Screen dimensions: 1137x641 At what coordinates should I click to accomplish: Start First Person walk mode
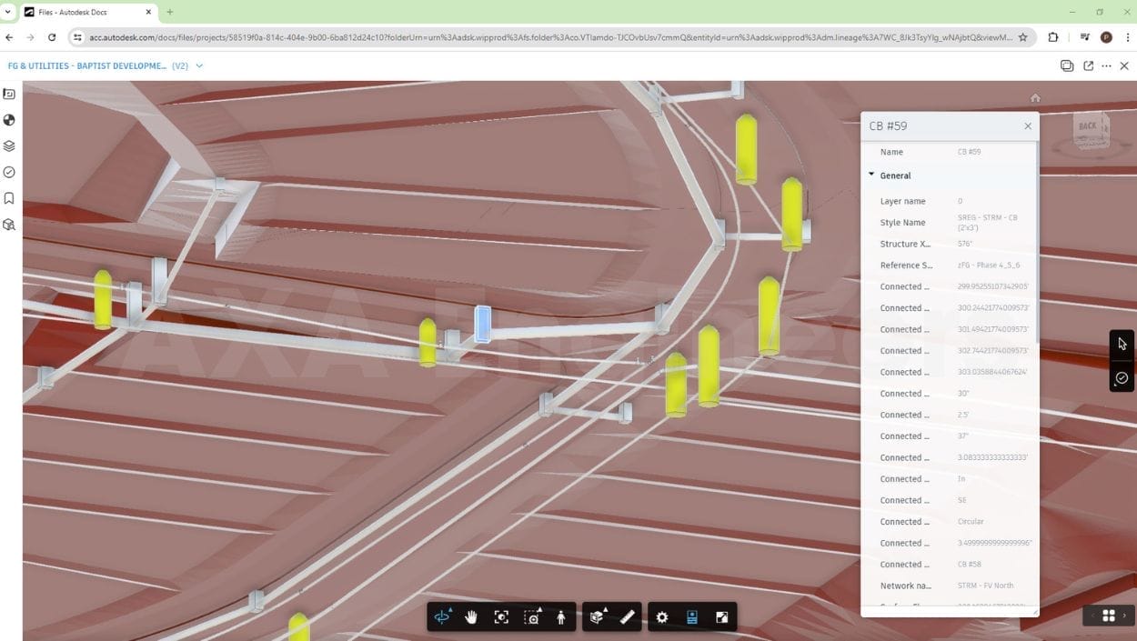point(561,617)
